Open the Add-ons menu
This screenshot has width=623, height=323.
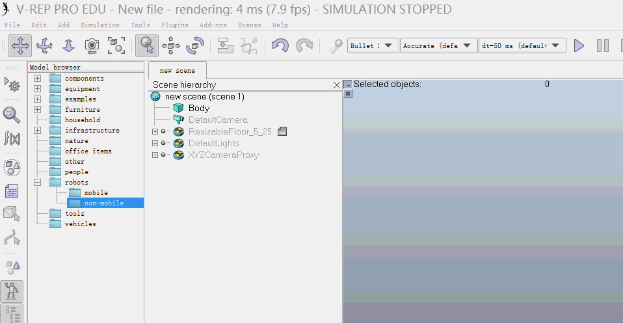click(x=213, y=25)
